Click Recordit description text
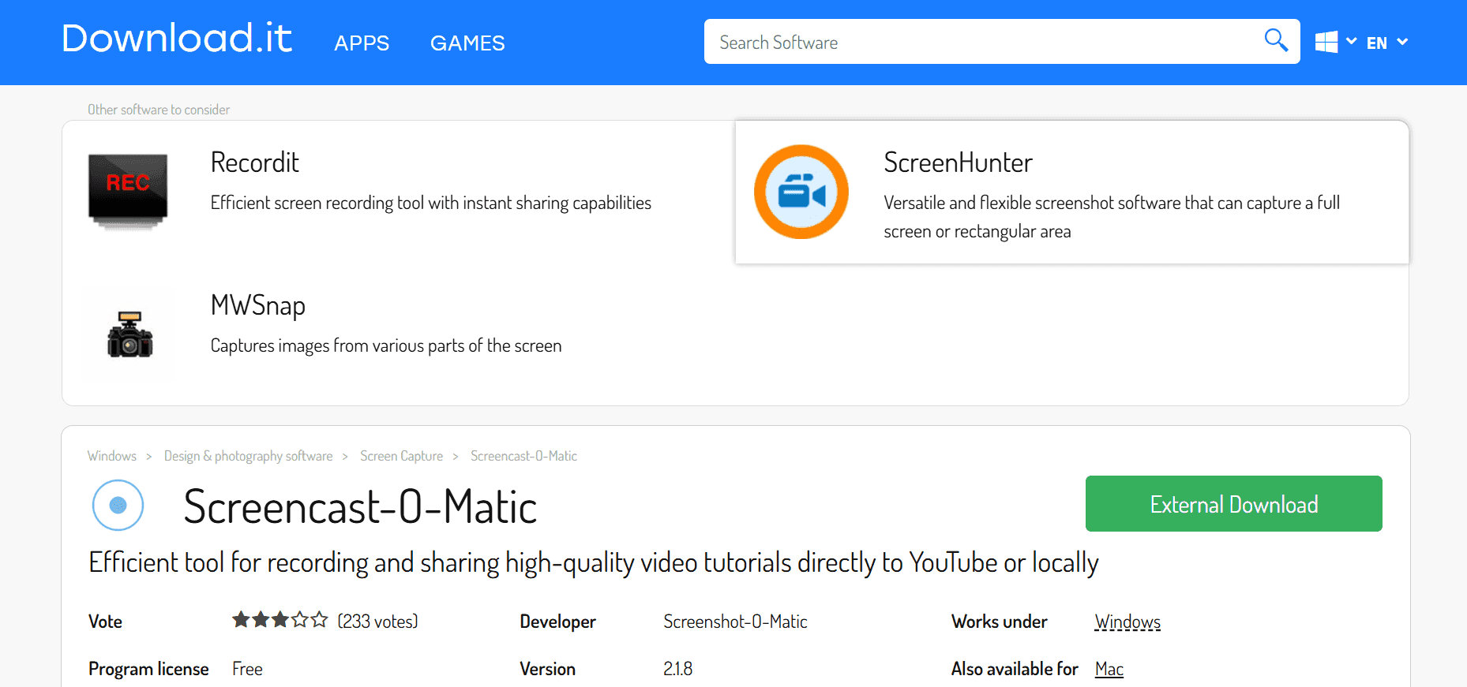Screen dimensions: 1467x687 point(431,203)
